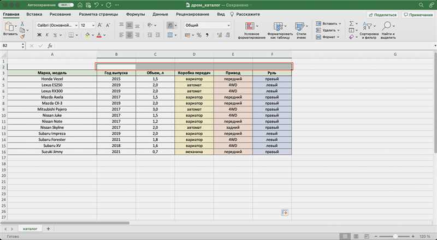Viewport: 437px width, 240px height.
Task: Open the Формулы ribbon tab
Action: point(135,14)
